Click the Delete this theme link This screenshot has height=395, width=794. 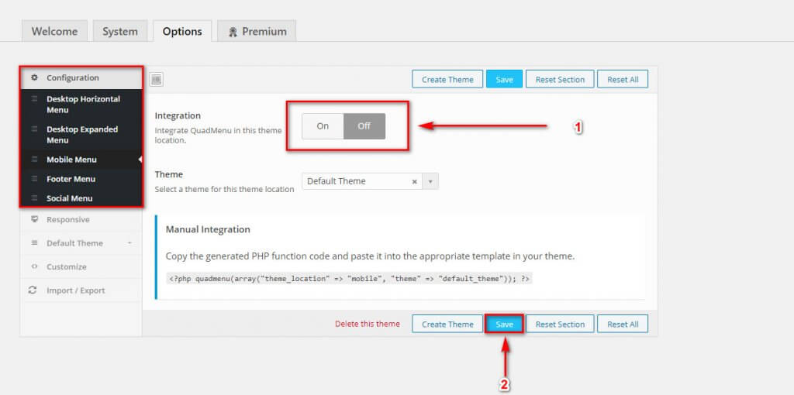click(367, 324)
